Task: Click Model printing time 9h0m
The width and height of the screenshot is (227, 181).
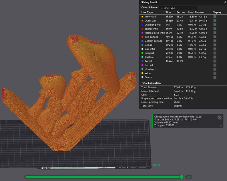Action: 177,102
